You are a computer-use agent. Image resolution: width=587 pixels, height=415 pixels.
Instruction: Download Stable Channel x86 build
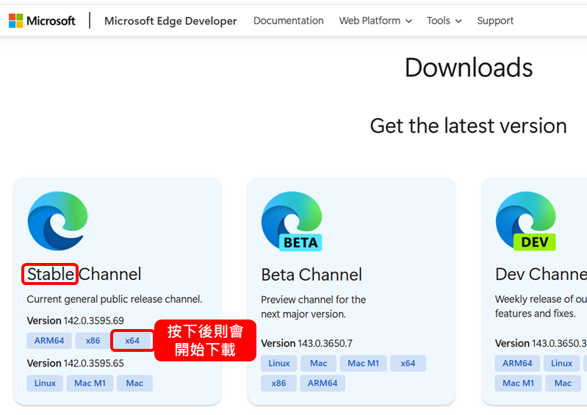point(93,341)
